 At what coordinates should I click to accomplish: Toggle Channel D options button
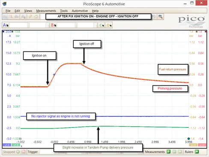pyautogui.click(x=109, y=25)
